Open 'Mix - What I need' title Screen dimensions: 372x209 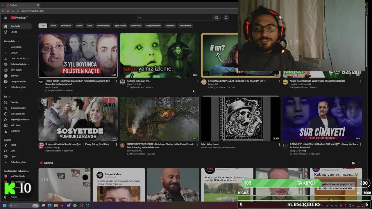click(210, 144)
